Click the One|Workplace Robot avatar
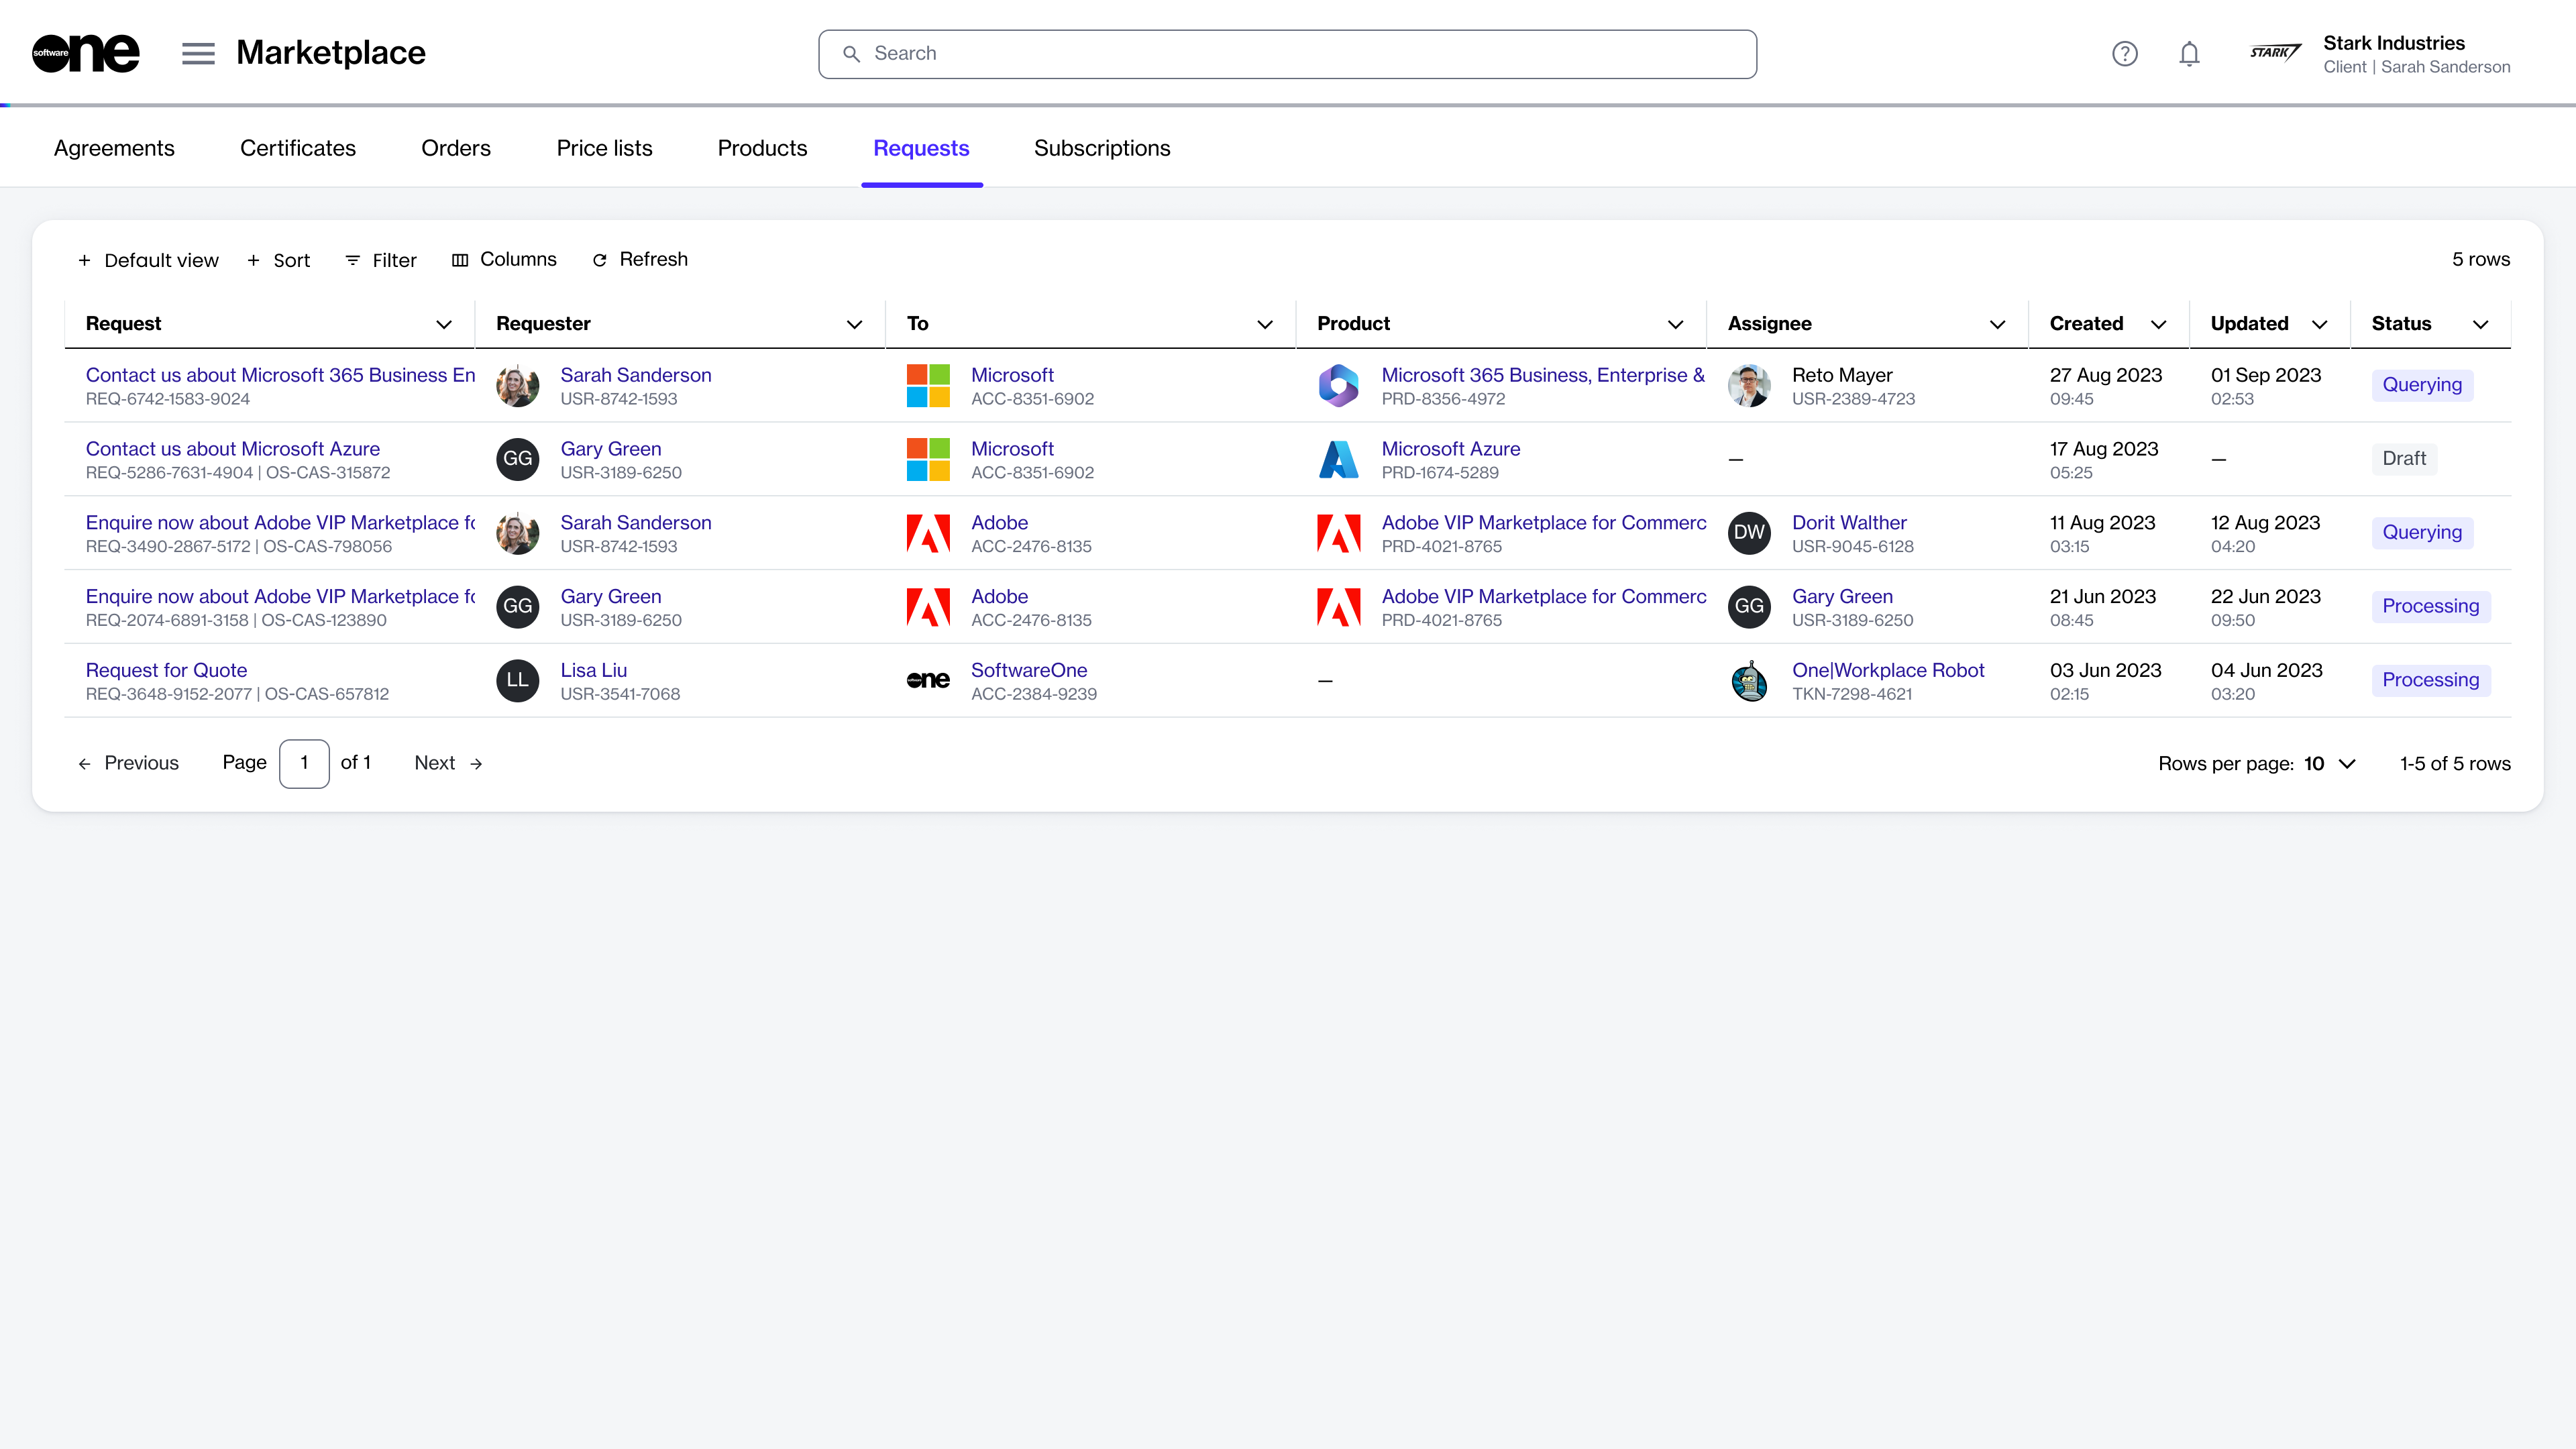The height and width of the screenshot is (1449, 2576). tap(1749, 681)
